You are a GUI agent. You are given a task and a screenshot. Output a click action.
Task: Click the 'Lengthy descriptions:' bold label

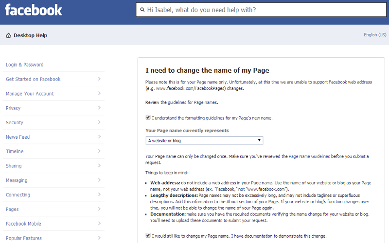[x=174, y=195]
